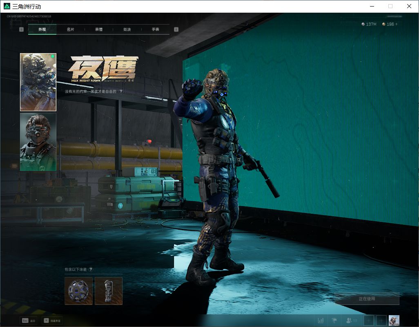
Task: Select the spherical grenade paint thumbnail
Action: click(x=78, y=291)
